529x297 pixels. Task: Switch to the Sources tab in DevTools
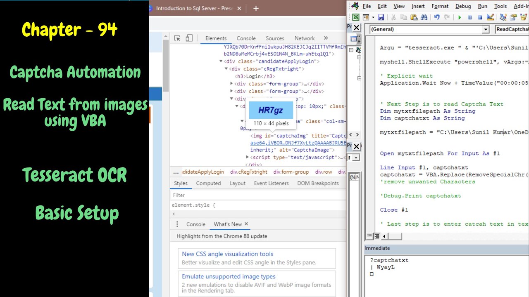pos(275,38)
